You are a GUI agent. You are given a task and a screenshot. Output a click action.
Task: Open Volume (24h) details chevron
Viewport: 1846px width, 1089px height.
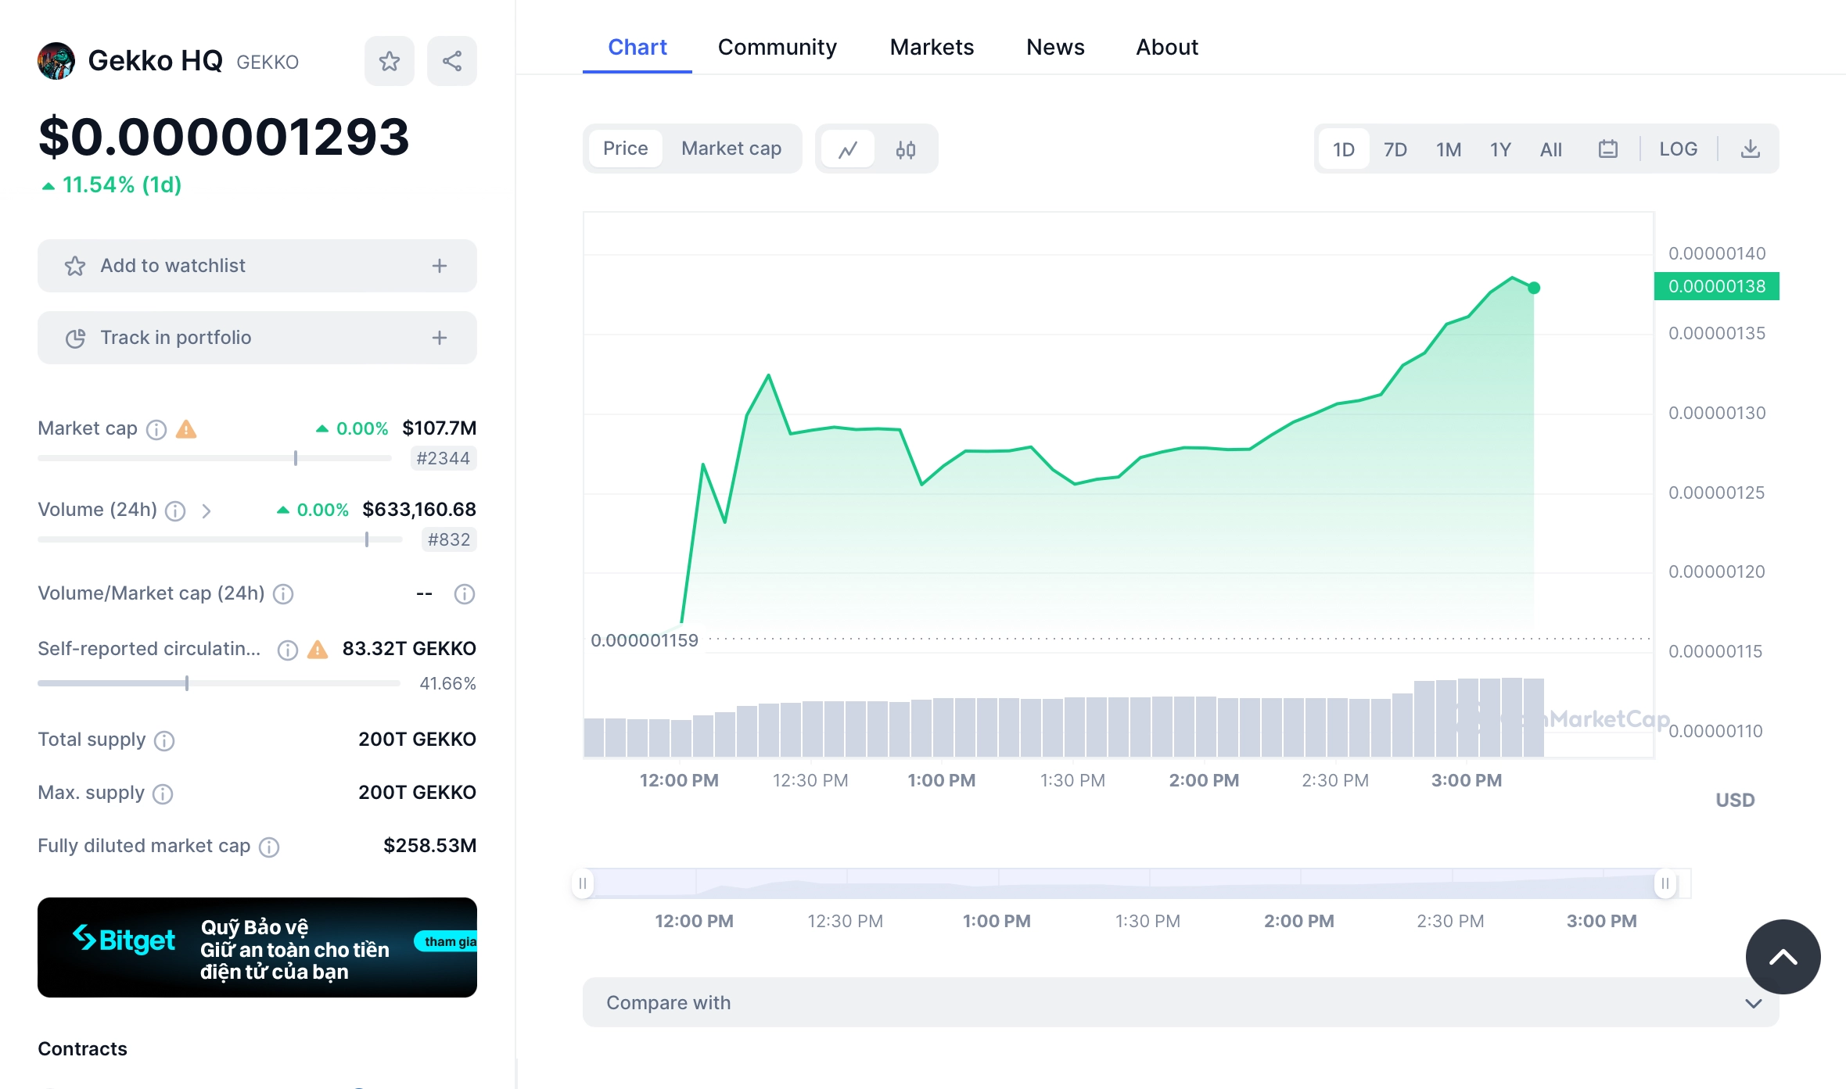(x=207, y=510)
